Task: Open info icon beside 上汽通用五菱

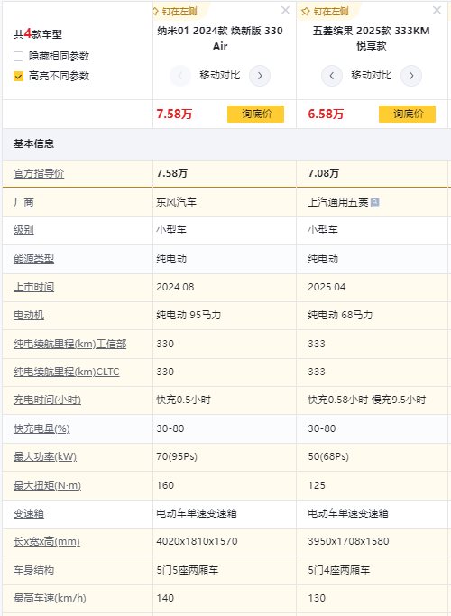Action: 375,202
